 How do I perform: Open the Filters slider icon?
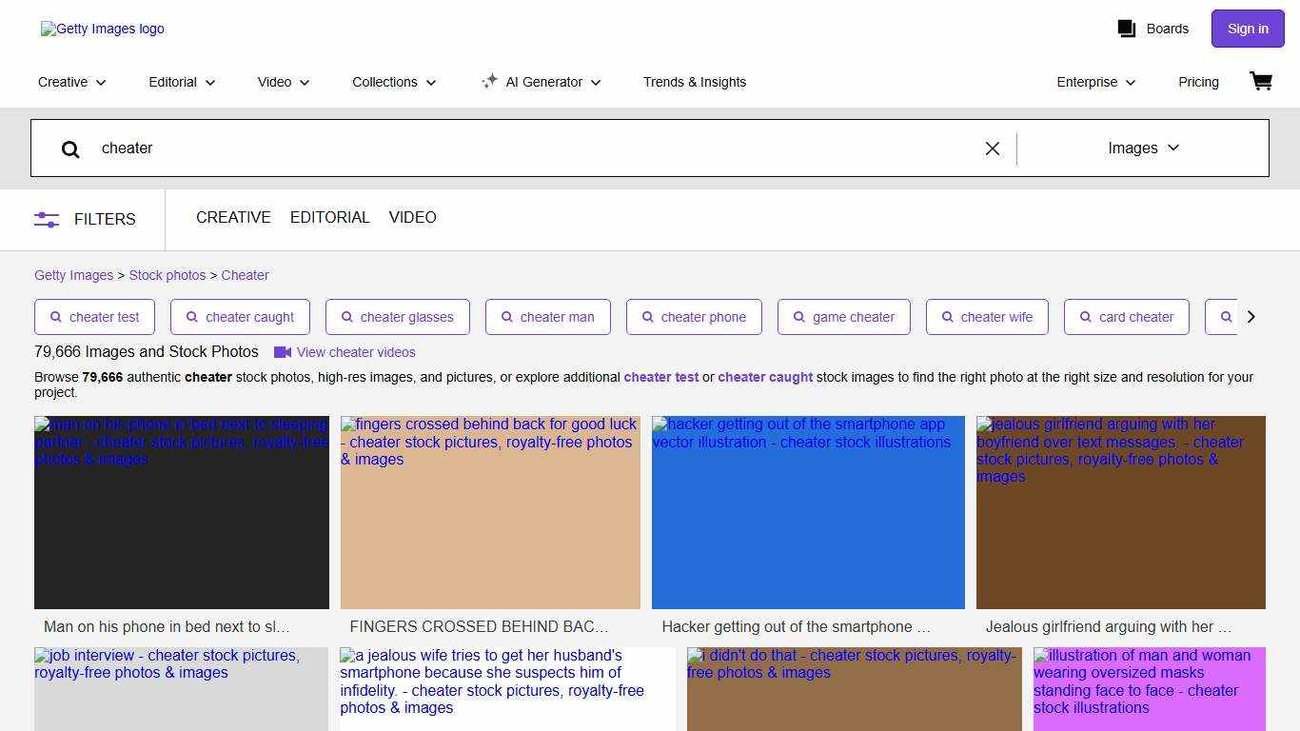(47, 219)
